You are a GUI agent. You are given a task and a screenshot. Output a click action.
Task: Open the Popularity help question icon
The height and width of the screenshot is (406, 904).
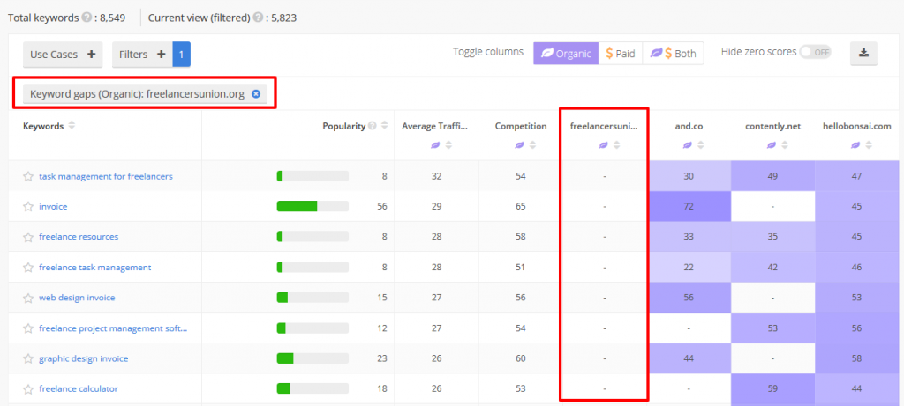coord(373,126)
